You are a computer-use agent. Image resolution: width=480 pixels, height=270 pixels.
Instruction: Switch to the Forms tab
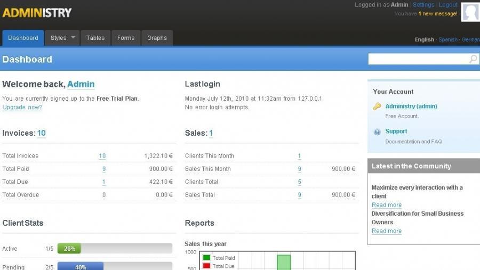[x=126, y=38]
